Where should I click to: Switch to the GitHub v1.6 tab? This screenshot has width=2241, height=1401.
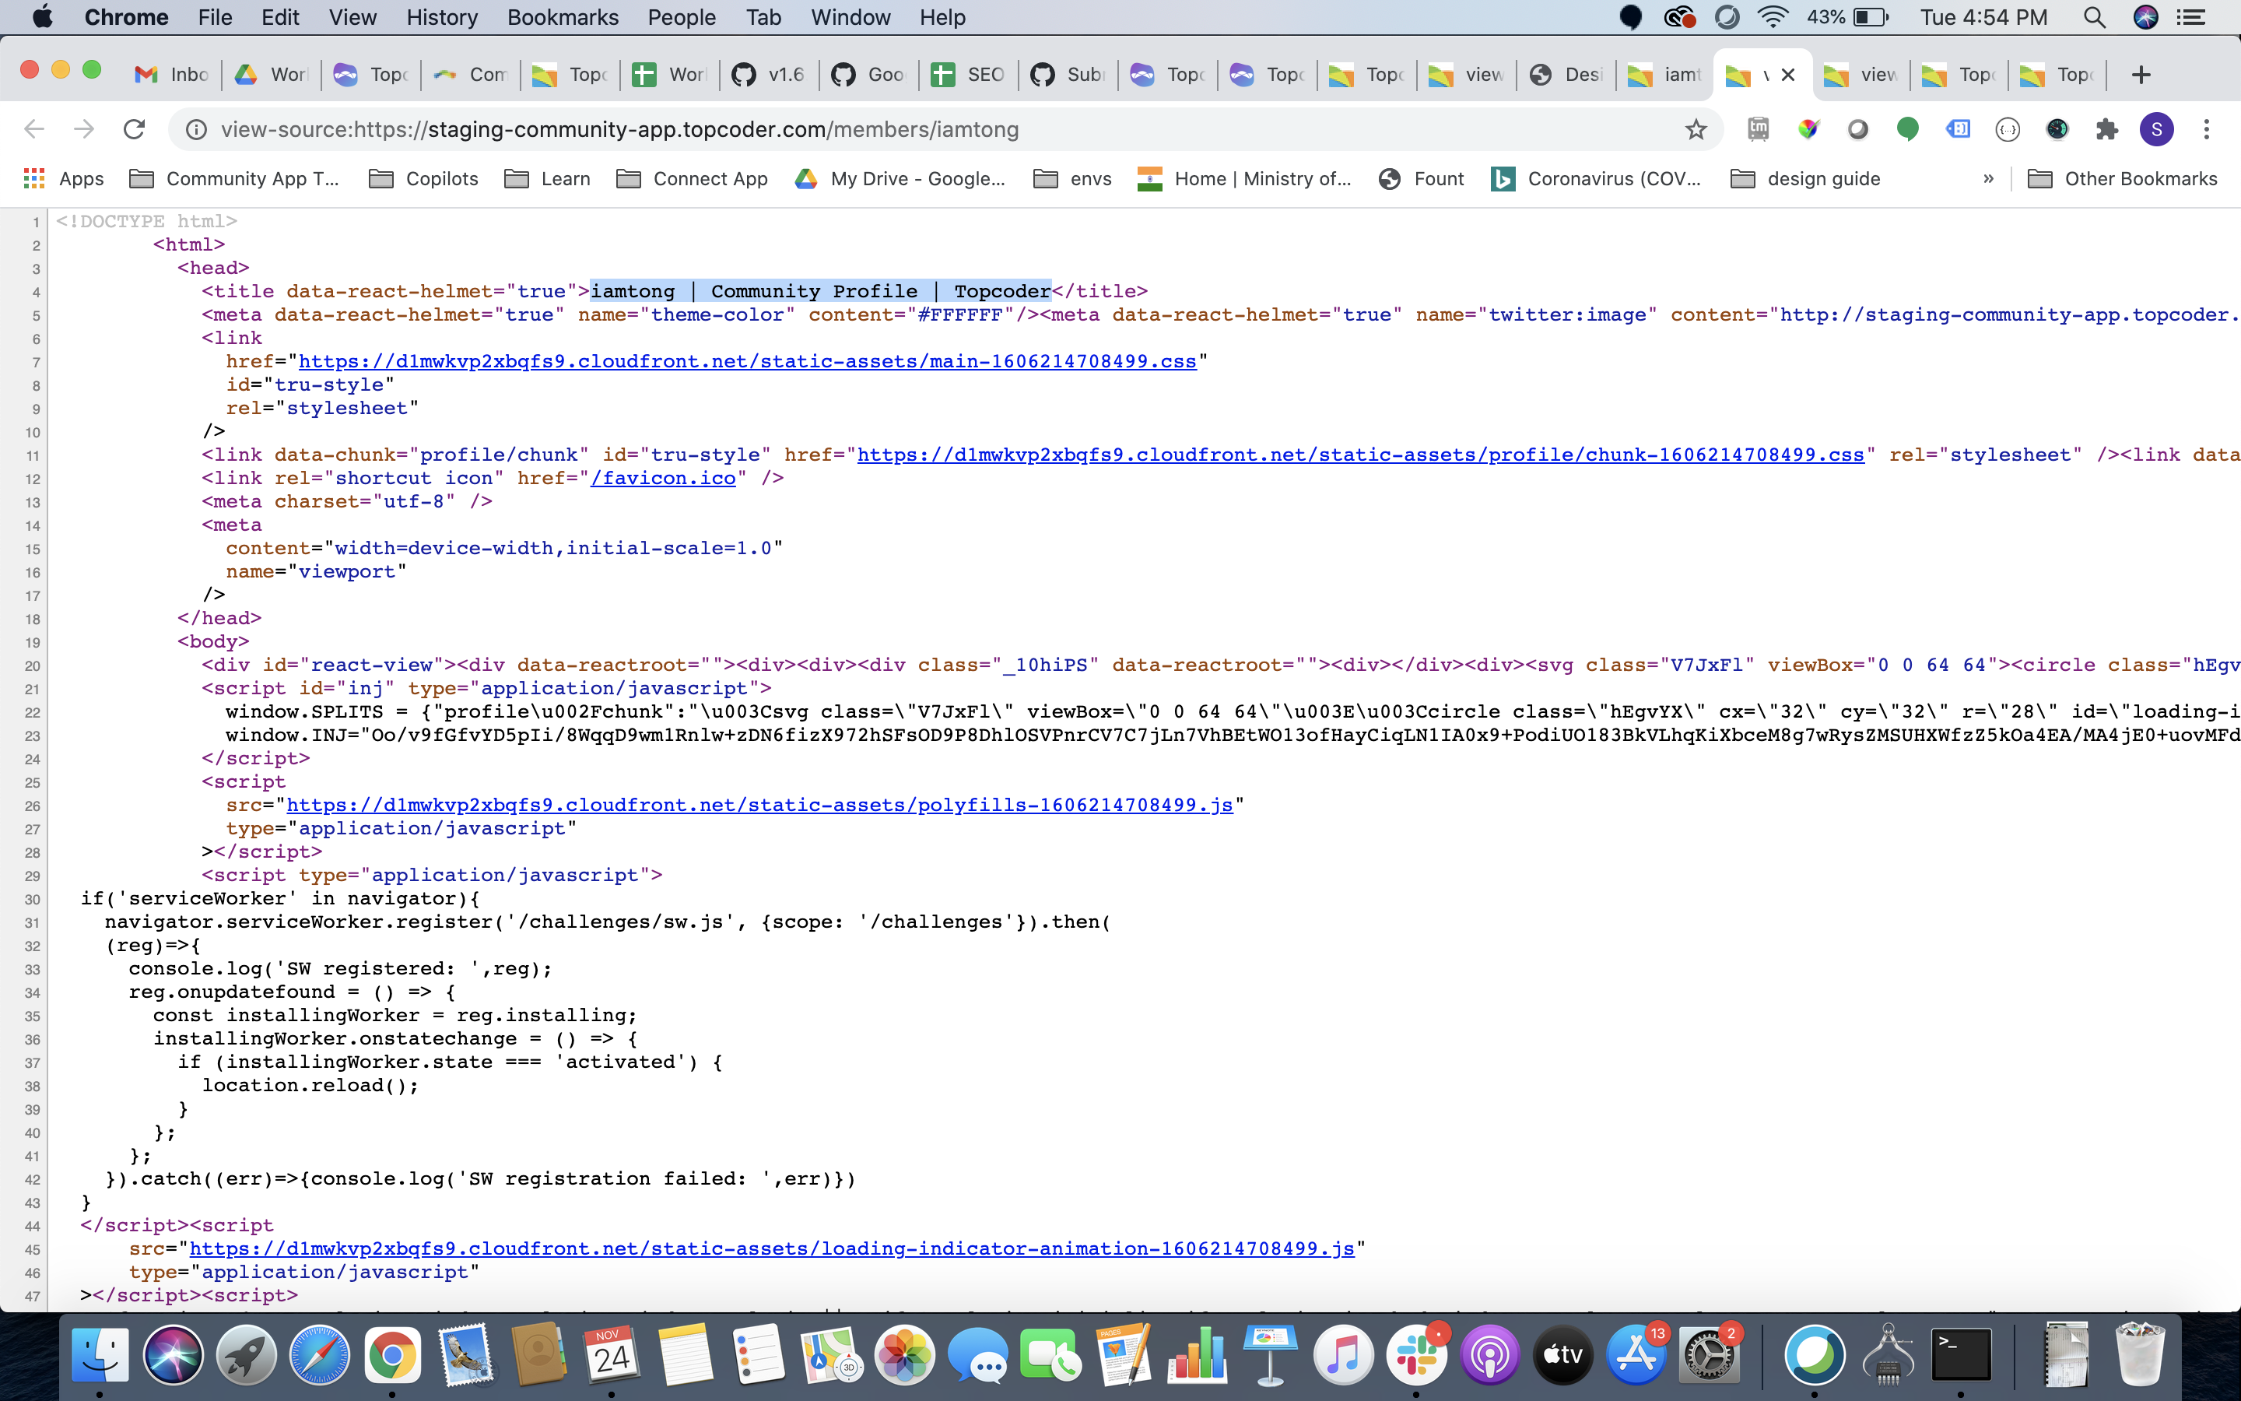768,74
